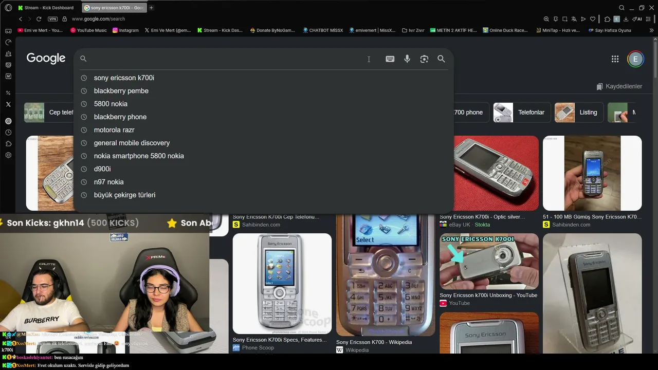Image resolution: width=658 pixels, height=370 pixels.
Task: Choose the d900i suggestion
Action: tap(263, 169)
